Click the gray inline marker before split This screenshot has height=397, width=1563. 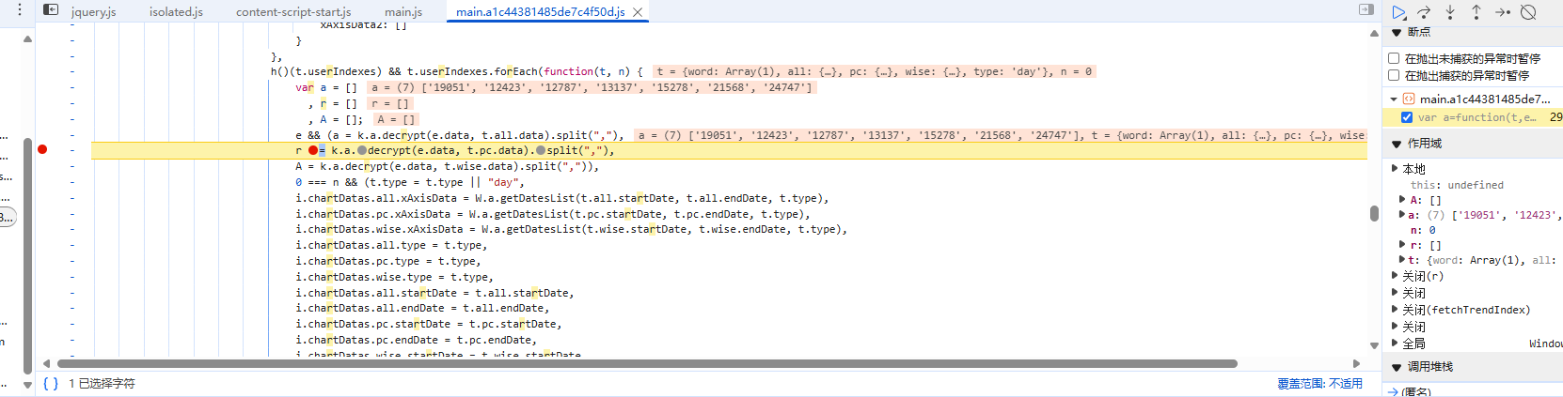(x=541, y=150)
